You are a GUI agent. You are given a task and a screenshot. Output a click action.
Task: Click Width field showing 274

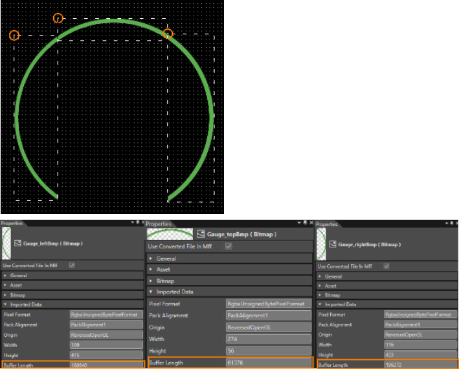[x=269, y=339]
